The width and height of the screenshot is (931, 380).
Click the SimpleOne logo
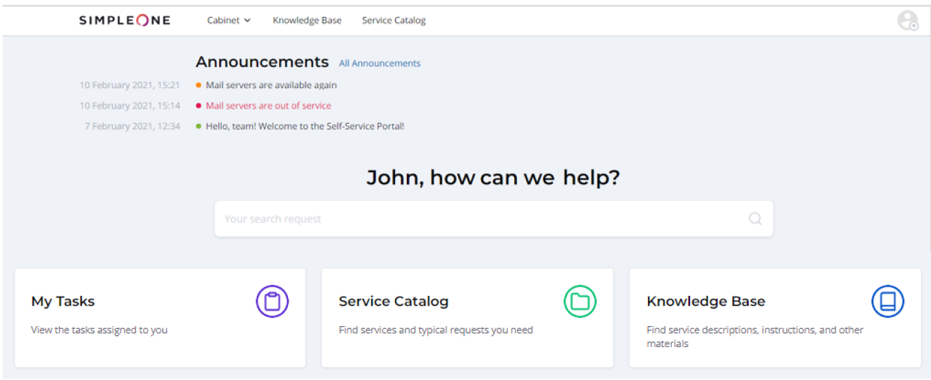click(x=125, y=20)
